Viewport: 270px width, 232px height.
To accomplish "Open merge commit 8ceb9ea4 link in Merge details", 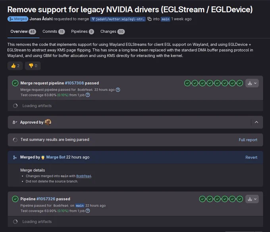I will pyautogui.click(x=84, y=176).
